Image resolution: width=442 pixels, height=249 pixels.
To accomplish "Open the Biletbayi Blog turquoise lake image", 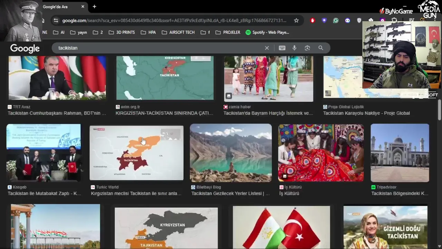I will 231,153.
